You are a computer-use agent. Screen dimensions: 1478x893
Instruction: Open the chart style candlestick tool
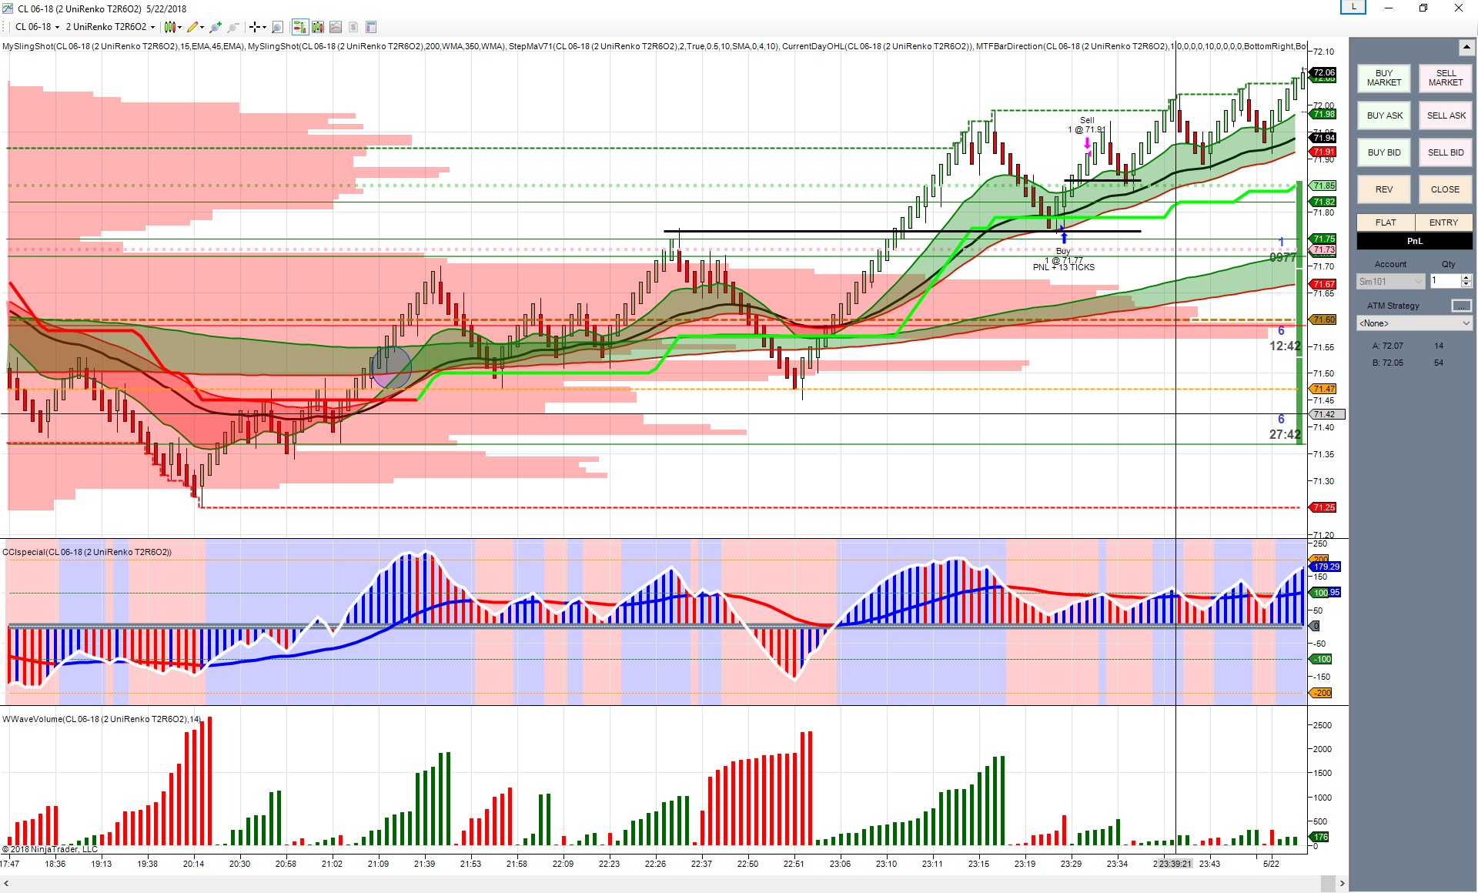169,27
